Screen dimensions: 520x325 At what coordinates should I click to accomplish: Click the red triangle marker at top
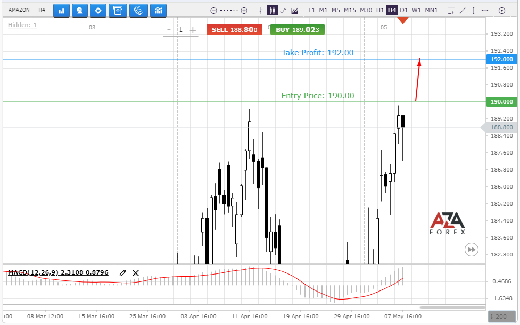403,21
